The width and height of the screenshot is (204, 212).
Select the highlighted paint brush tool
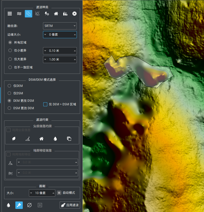[x=19, y=205]
